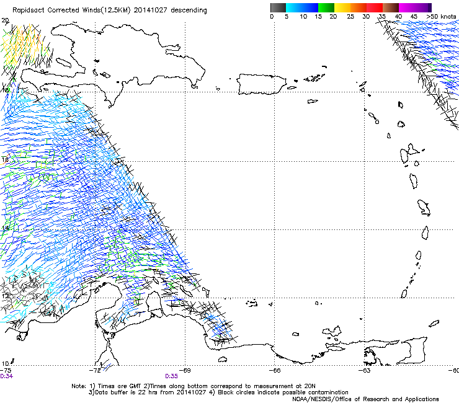Click the red 30-35 knots legend swatch
Viewport: 459px width, 403px height.
coord(375,7)
